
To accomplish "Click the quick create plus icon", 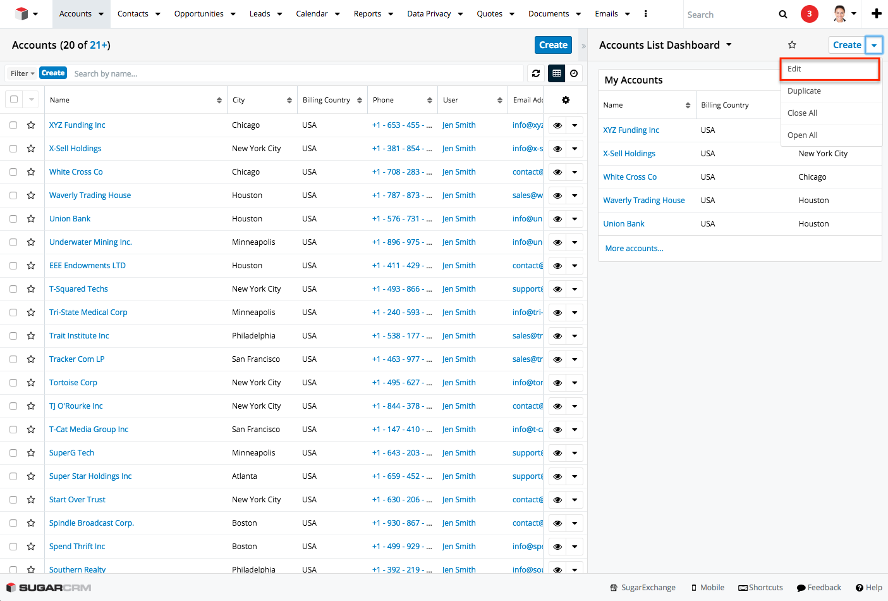I will [x=877, y=13].
